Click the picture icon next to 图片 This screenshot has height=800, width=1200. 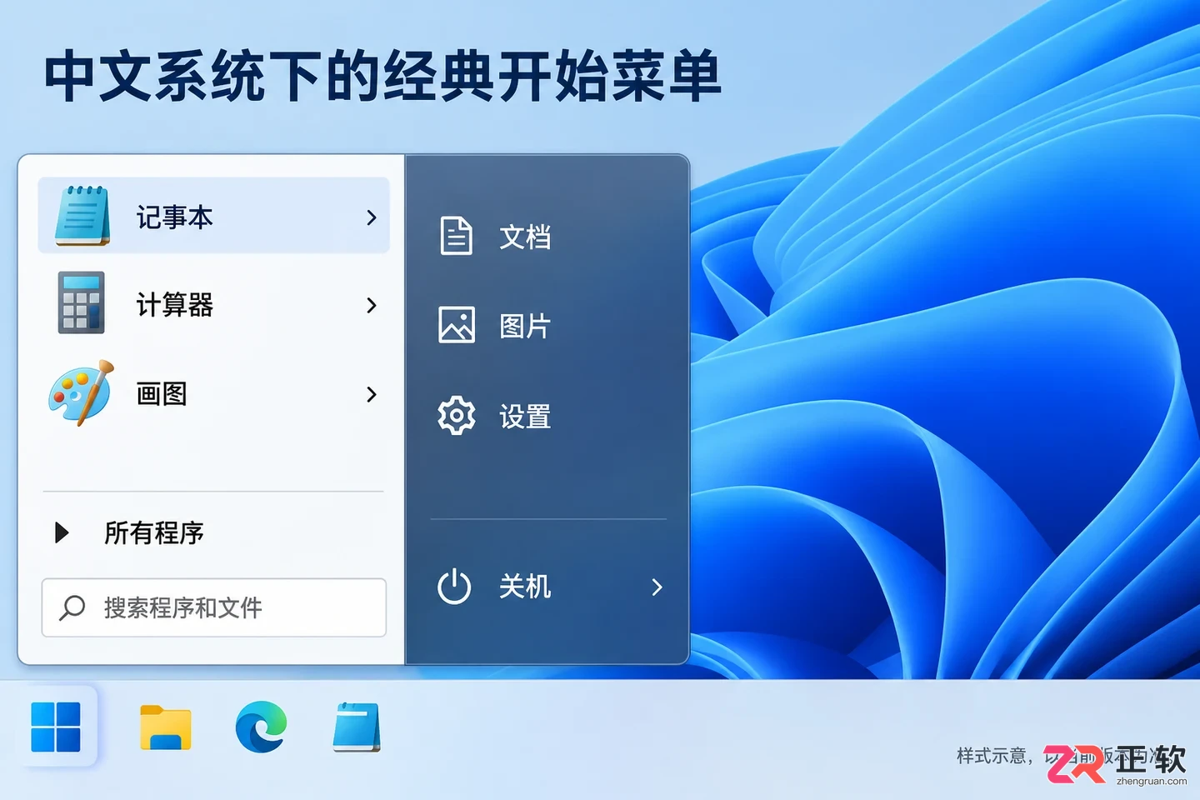[x=457, y=325]
